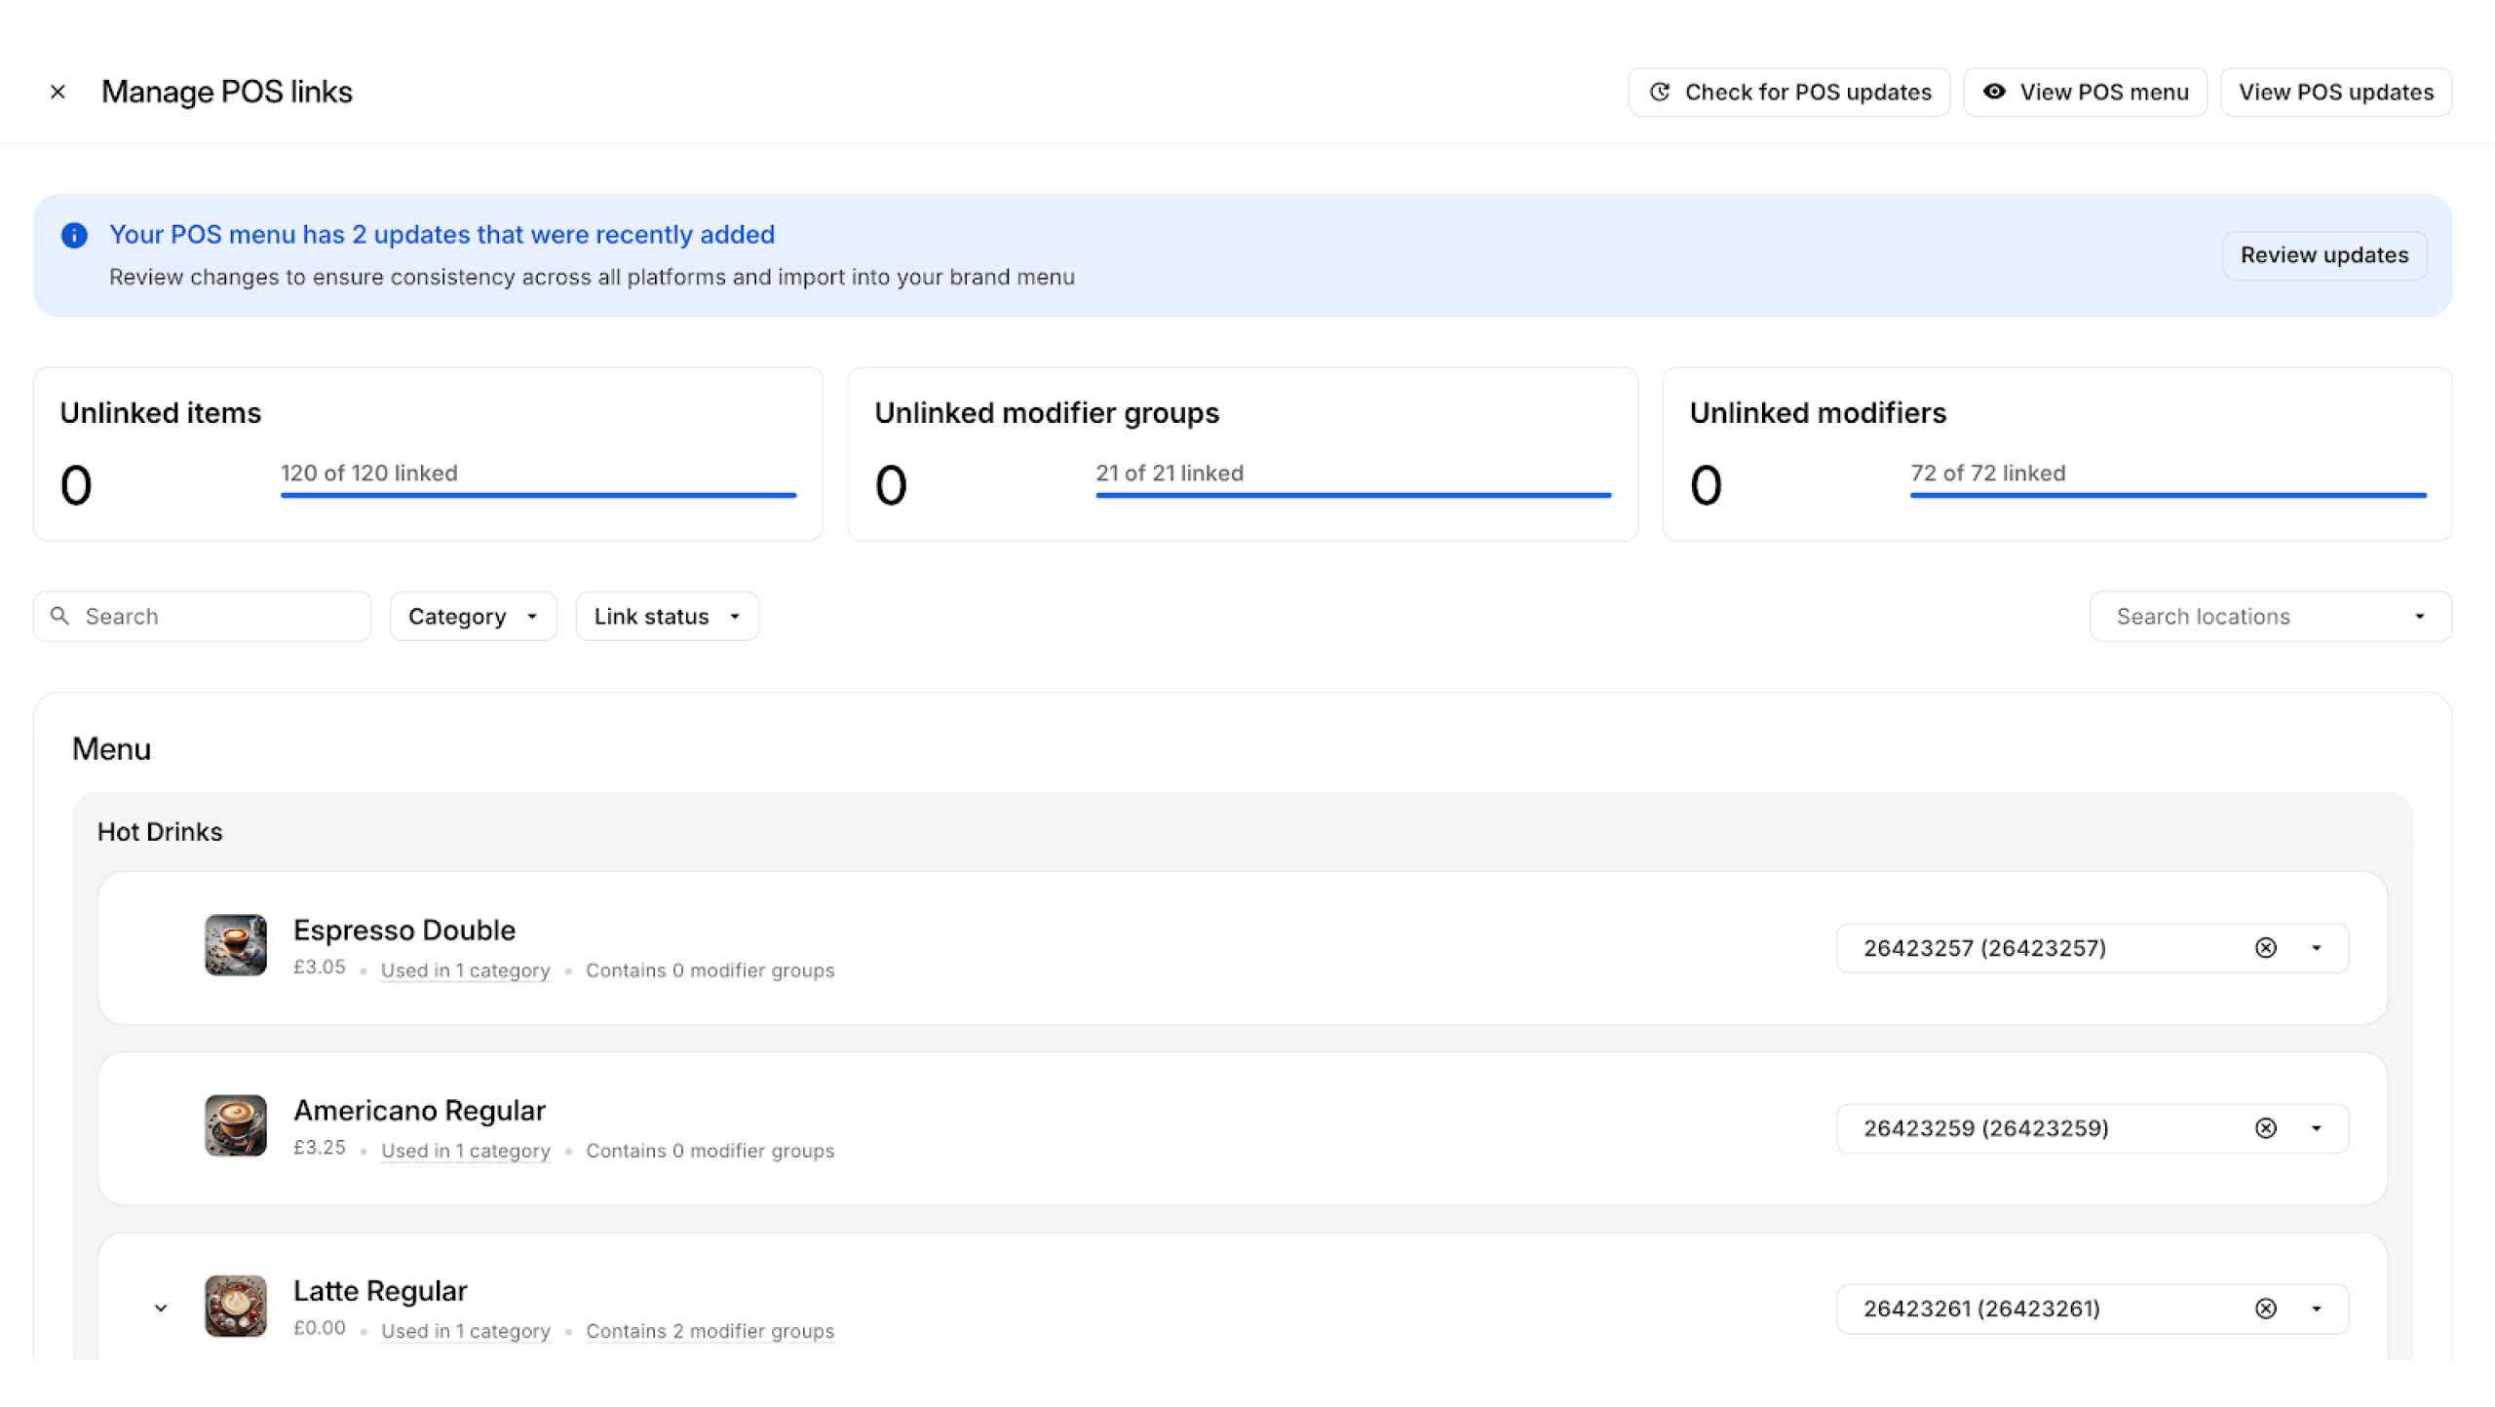Open the Search locations dropdown
This screenshot has height=1407, width=2495.
[2419, 616]
